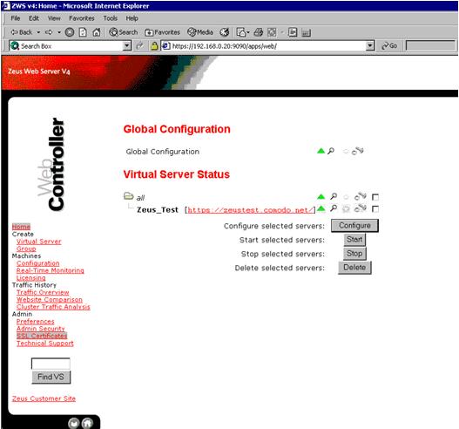Open the File menu
459x429 pixels.
pos(15,18)
